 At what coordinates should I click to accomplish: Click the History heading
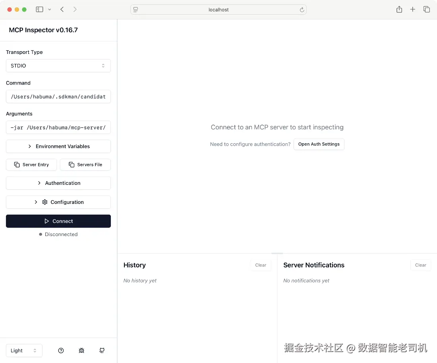pos(135,265)
